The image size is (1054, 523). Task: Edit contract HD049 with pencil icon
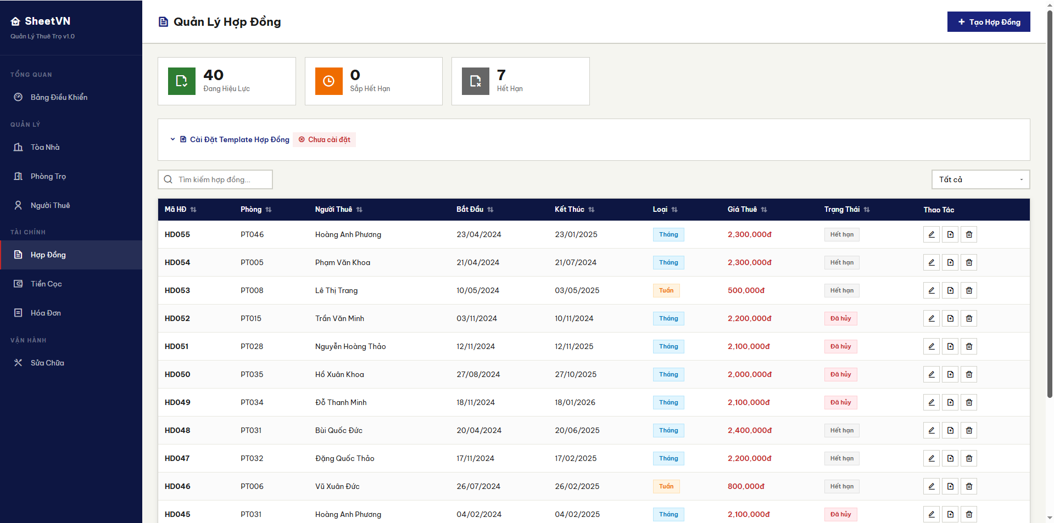pos(932,402)
